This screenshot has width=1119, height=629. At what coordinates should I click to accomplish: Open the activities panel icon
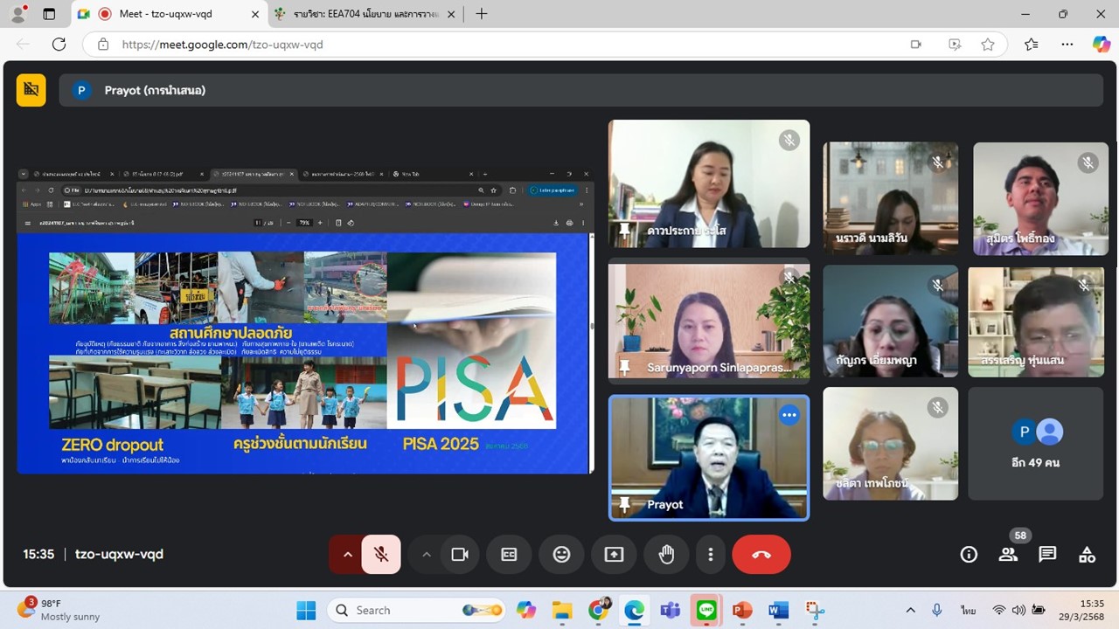coord(1087,554)
